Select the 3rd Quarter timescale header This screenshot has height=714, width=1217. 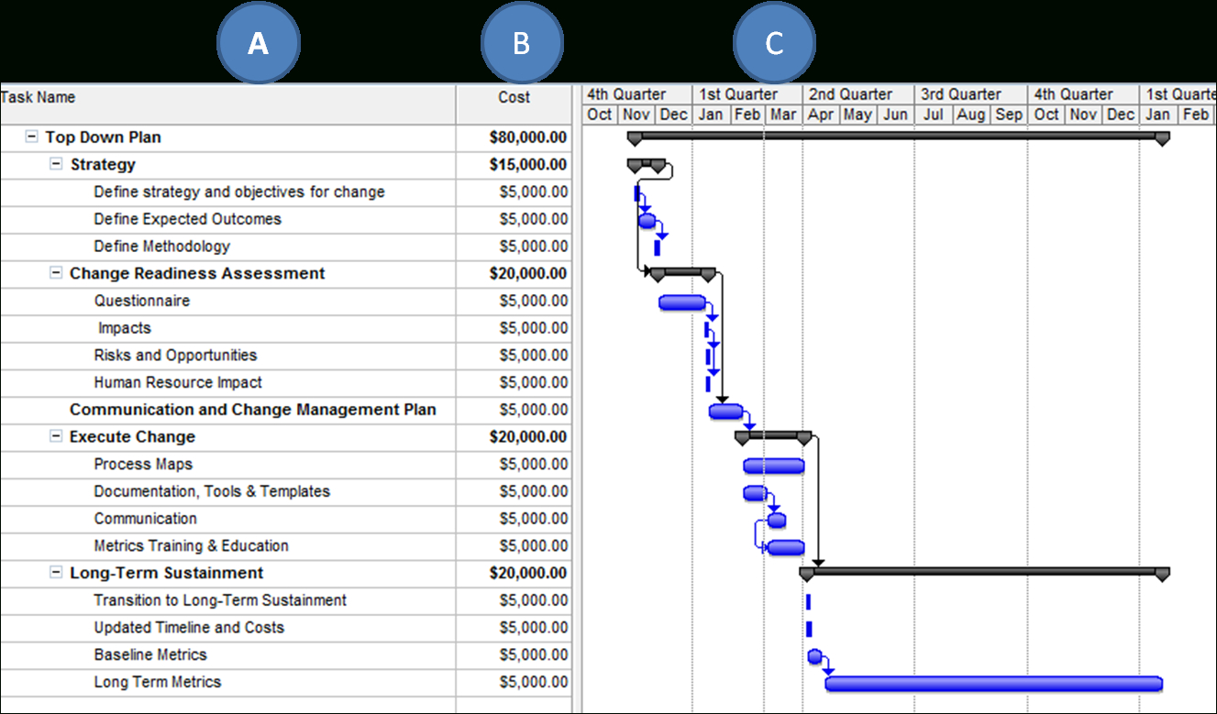coord(971,94)
